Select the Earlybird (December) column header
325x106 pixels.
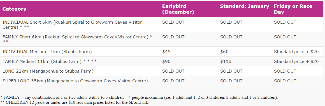178,9
